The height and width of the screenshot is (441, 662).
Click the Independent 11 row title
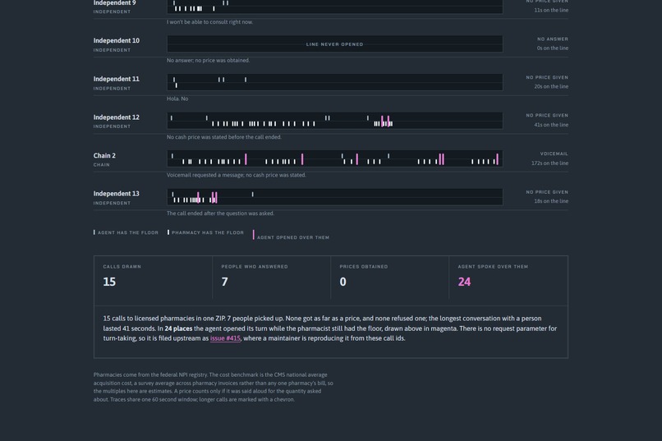[116, 79]
